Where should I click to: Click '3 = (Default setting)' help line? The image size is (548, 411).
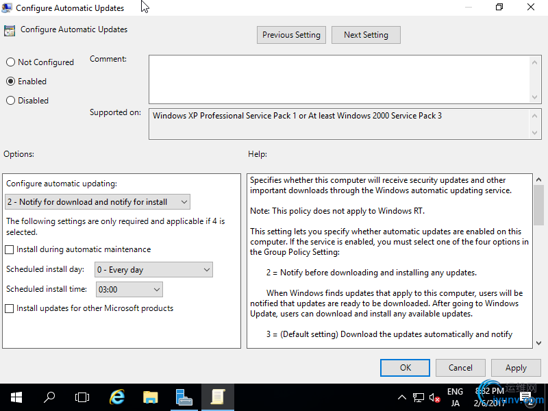389,334
